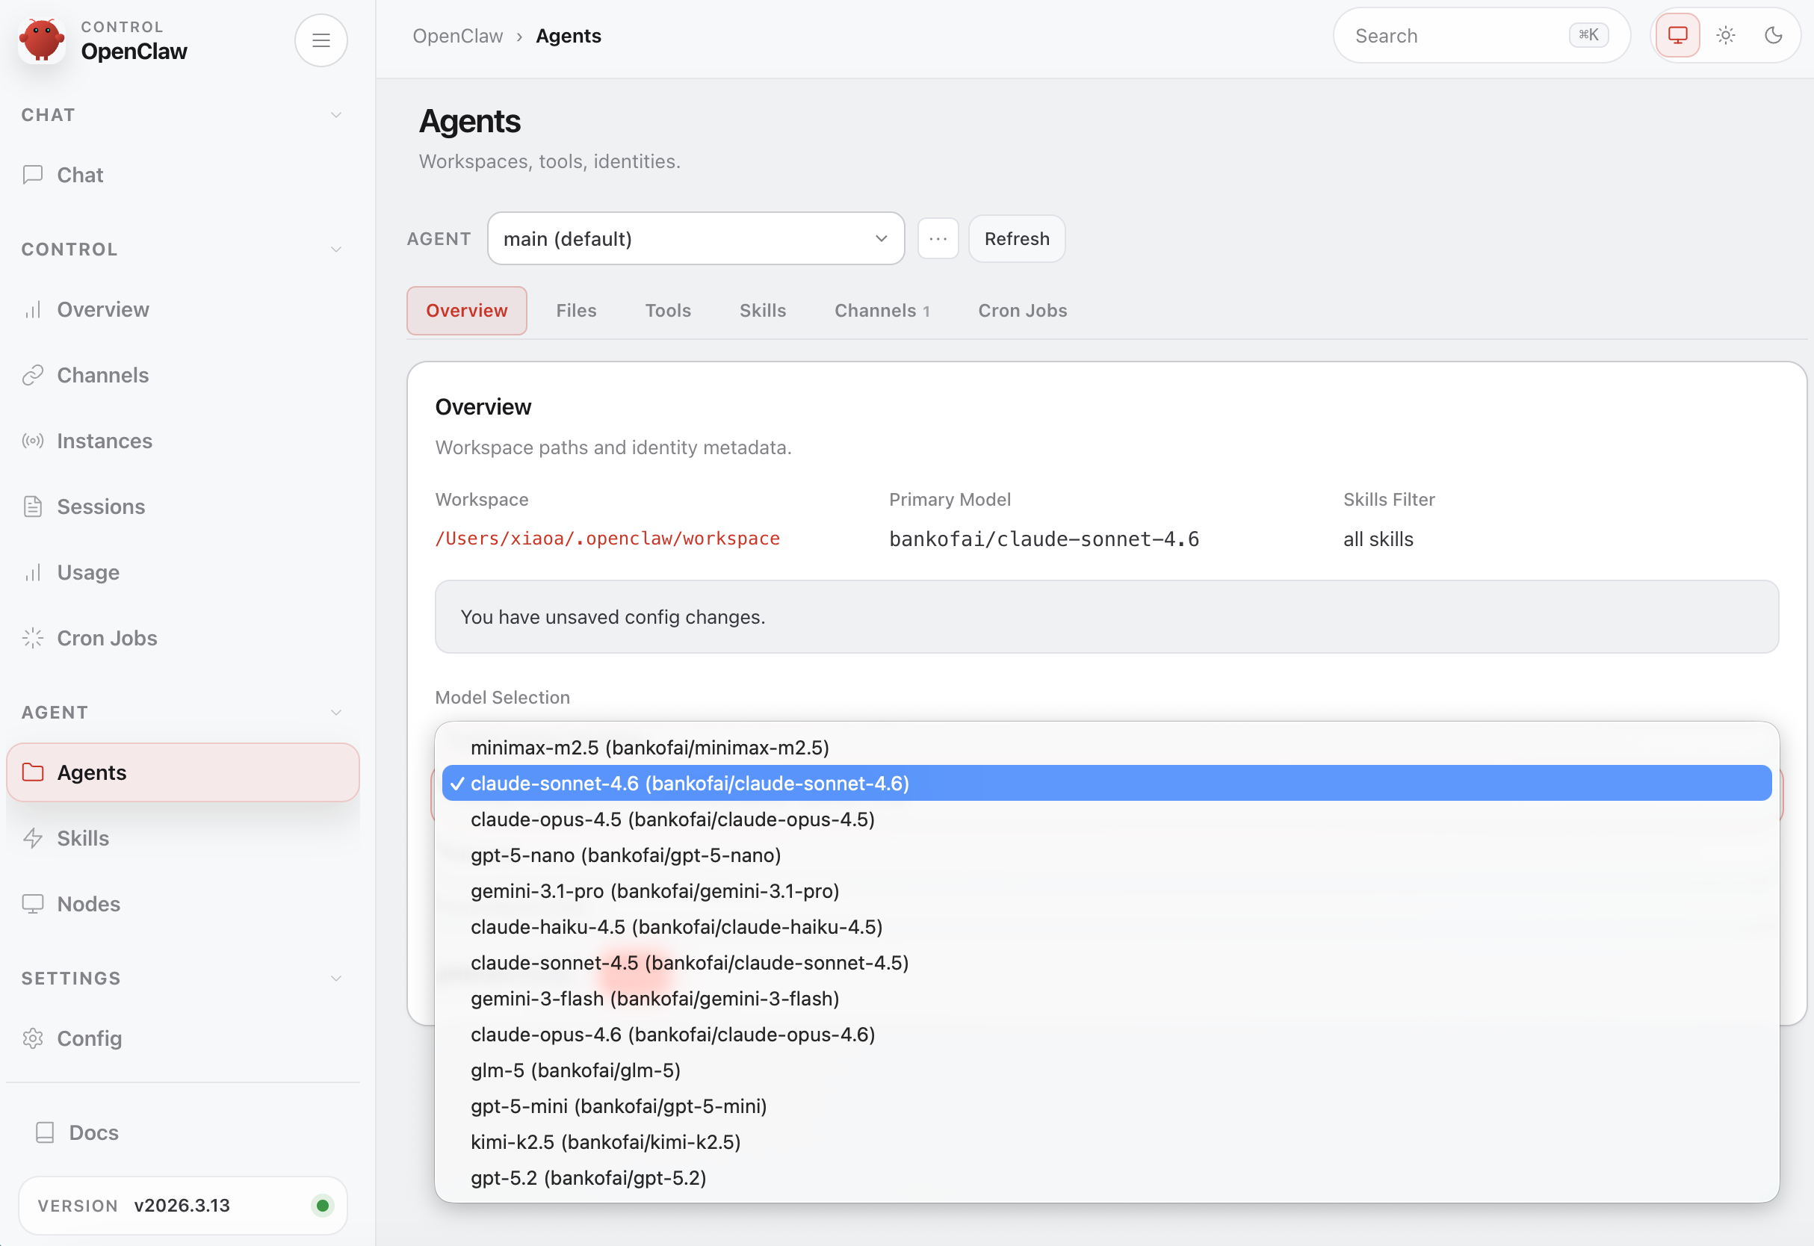Open the workspace path link

point(607,538)
